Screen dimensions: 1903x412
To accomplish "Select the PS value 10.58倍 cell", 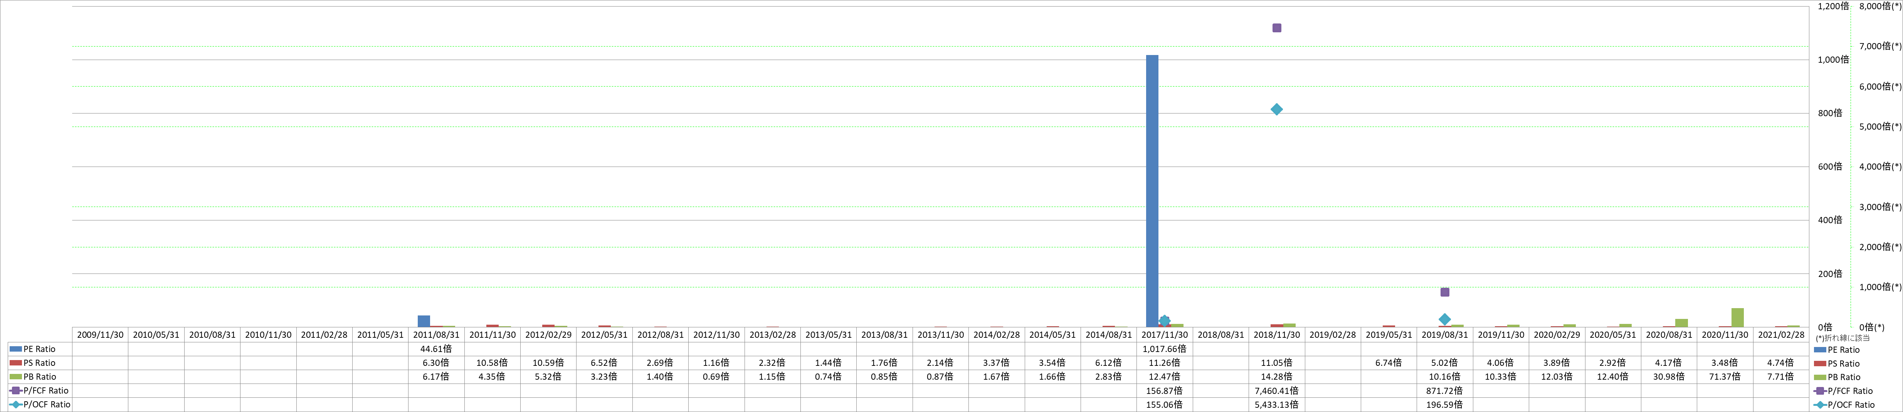I will [x=492, y=363].
